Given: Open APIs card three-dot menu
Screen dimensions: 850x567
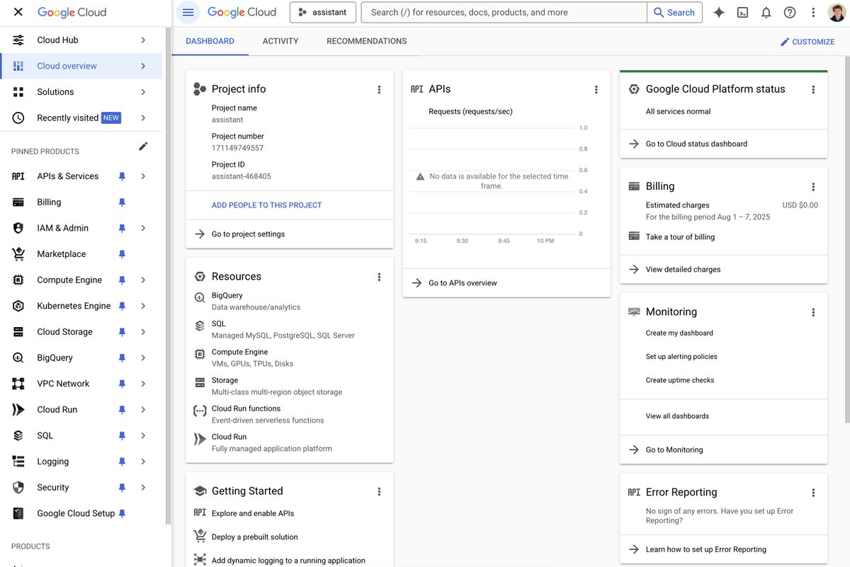Looking at the screenshot, I should pos(596,89).
